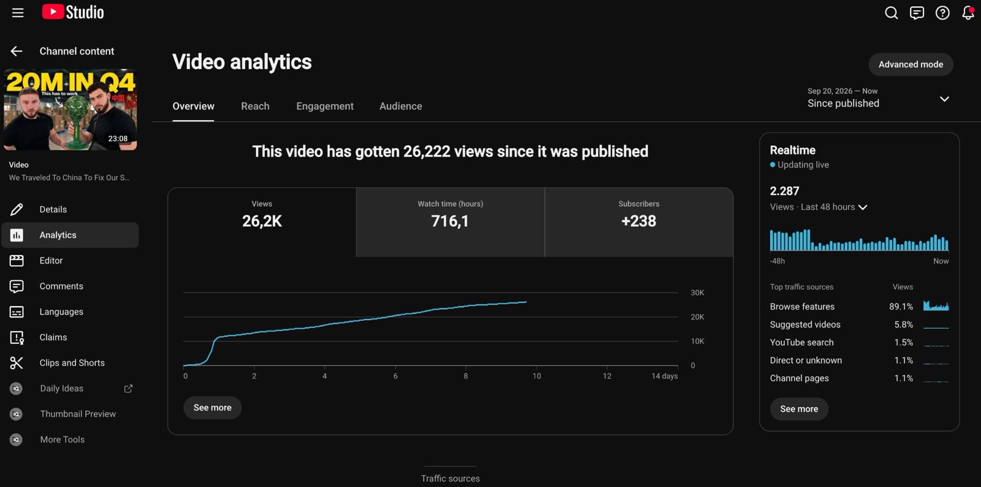Click the YouTube Studio logo

73,12
